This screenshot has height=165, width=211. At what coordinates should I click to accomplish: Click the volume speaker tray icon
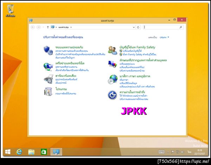click(183, 152)
